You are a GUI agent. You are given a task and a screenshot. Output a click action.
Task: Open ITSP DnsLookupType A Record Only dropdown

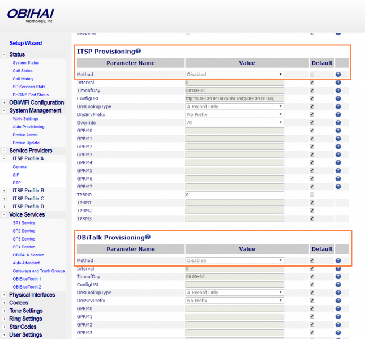(x=234, y=106)
